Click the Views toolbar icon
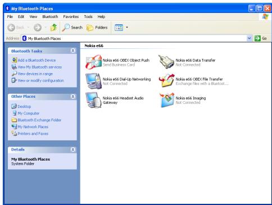 [x=119, y=28]
